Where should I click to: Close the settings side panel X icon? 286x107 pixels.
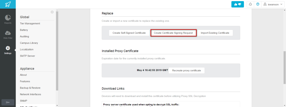pyautogui.click(x=52, y=12)
